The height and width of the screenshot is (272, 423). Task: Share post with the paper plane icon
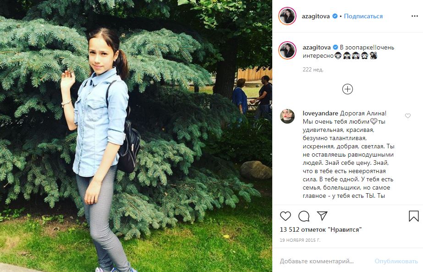point(322,216)
